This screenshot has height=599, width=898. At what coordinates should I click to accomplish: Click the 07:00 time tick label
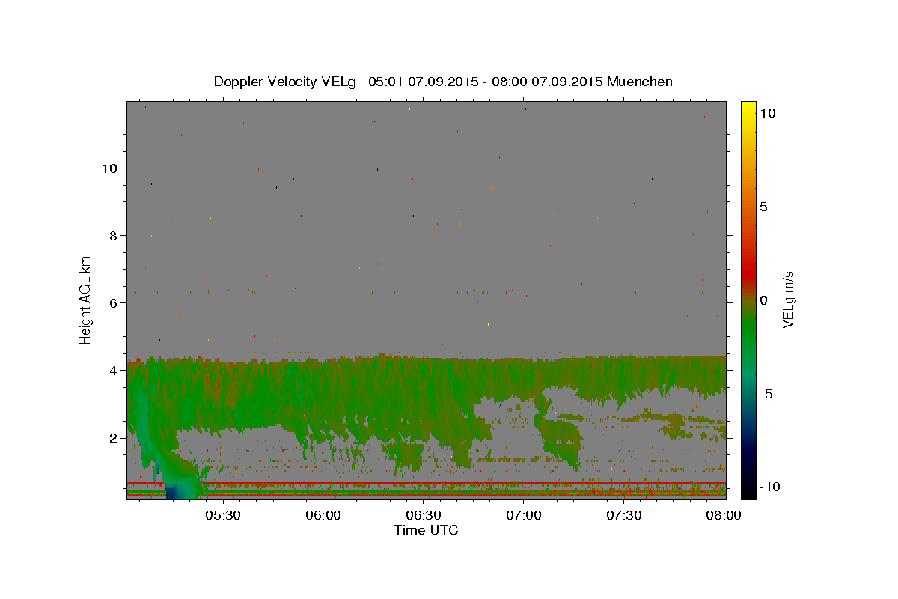pyautogui.click(x=524, y=515)
